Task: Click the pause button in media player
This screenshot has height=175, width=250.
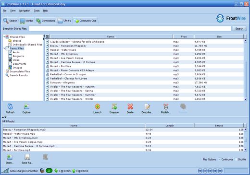Action: click(x=210, y=171)
